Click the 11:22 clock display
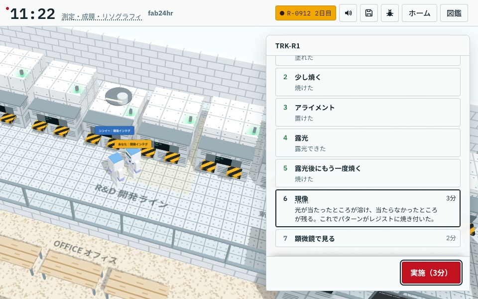Image resolution: width=478 pixels, height=299 pixels. coord(33,14)
